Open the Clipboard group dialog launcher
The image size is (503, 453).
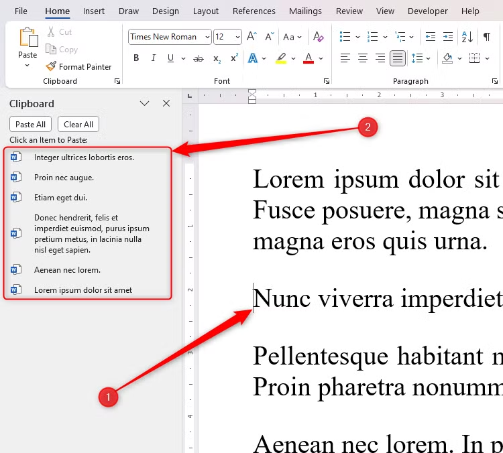117,81
